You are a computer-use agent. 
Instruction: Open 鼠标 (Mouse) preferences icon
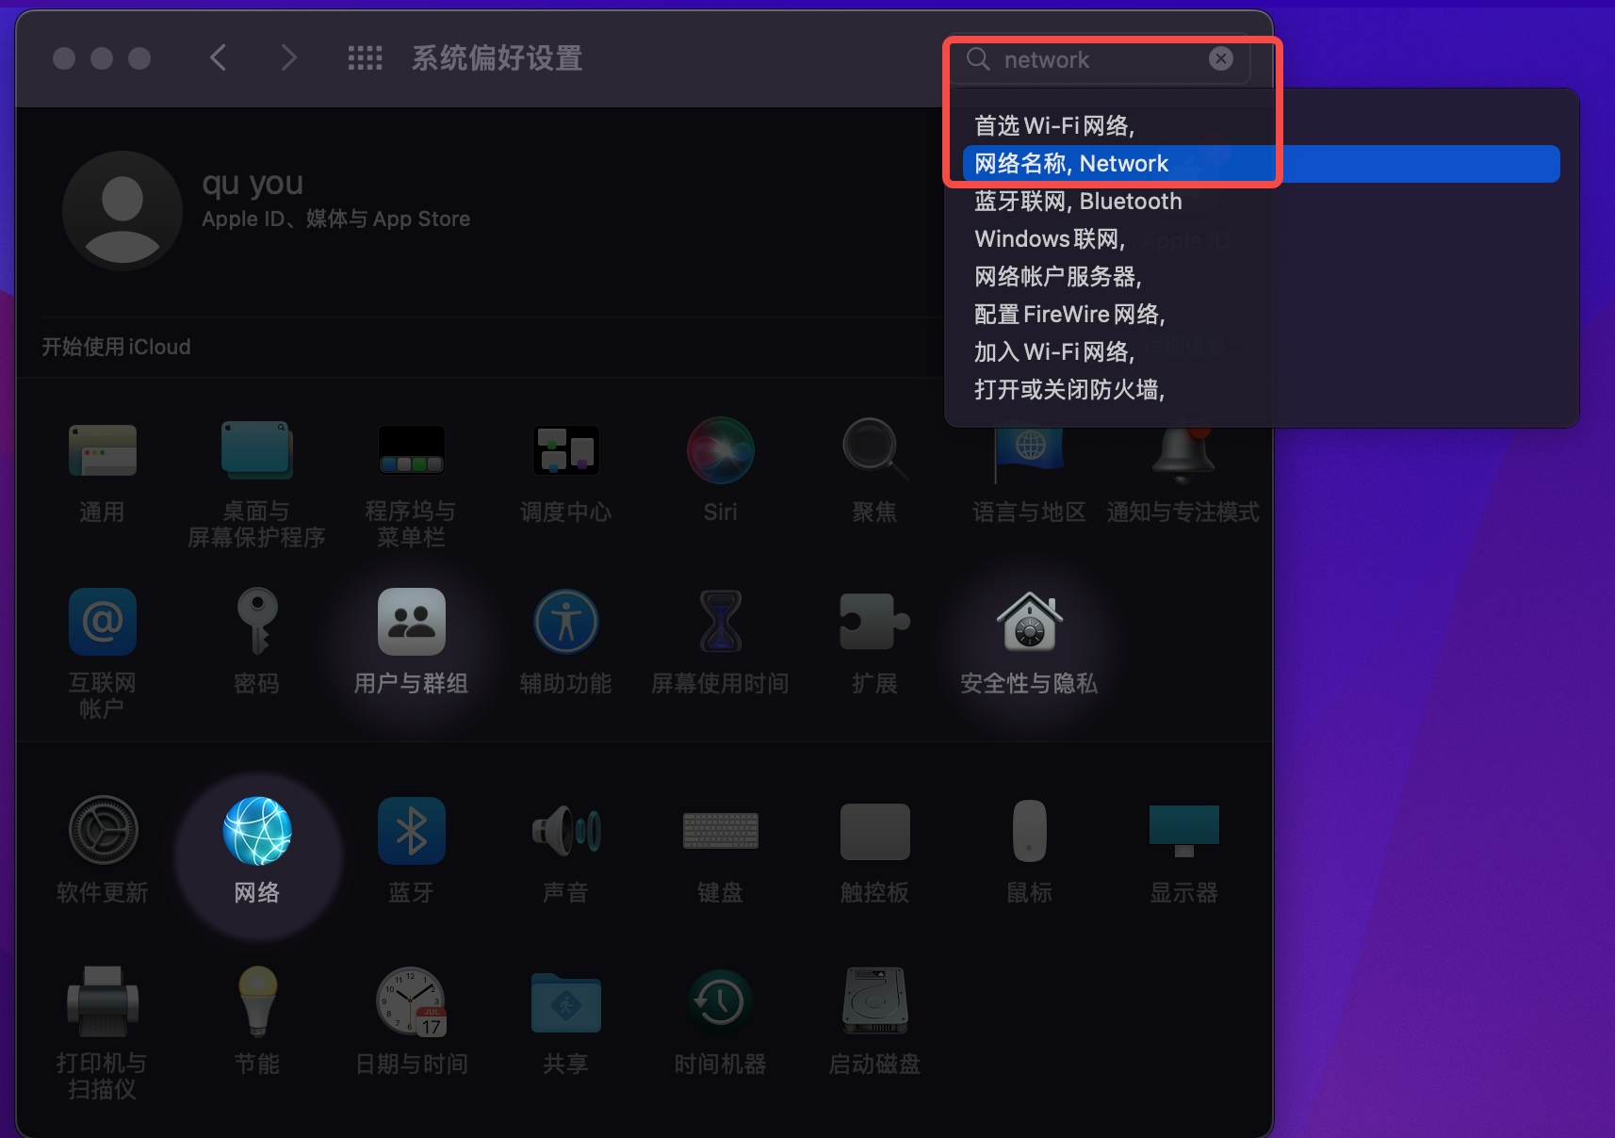click(1029, 831)
